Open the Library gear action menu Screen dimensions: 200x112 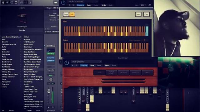coord(3,111)
